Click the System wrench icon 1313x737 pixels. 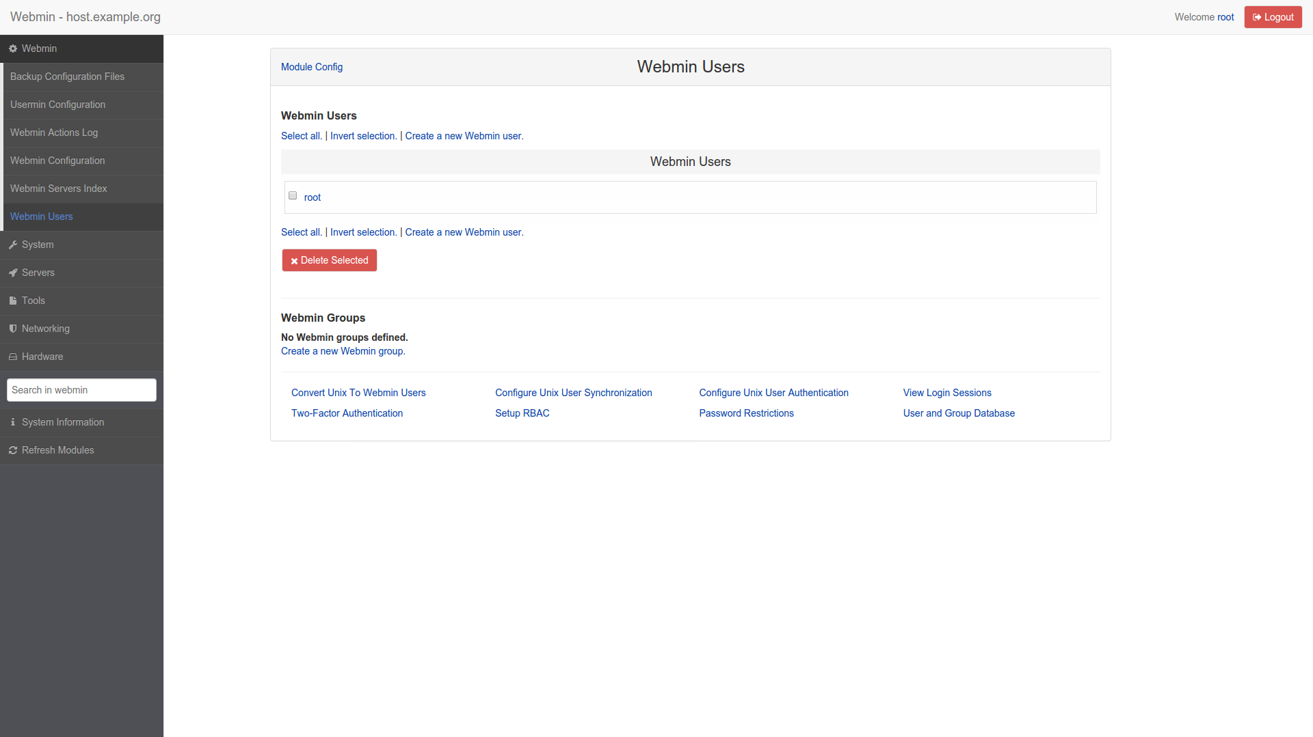click(13, 245)
